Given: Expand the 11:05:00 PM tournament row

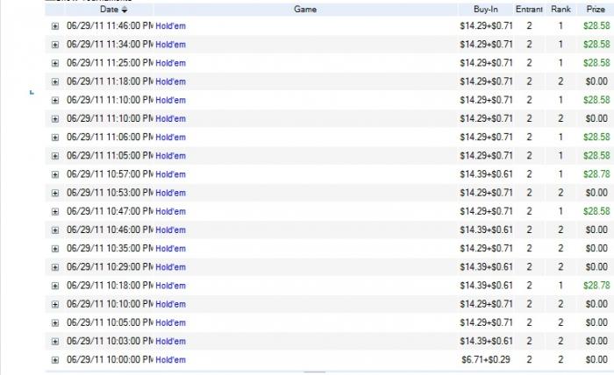Looking at the screenshot, I should pos(55,156).
